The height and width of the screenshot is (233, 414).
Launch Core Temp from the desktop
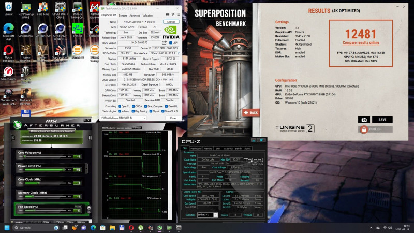pyautogui.click(x=43, y=9)
